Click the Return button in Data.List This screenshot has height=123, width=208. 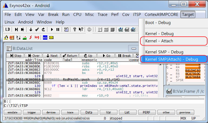pos(70,56)
